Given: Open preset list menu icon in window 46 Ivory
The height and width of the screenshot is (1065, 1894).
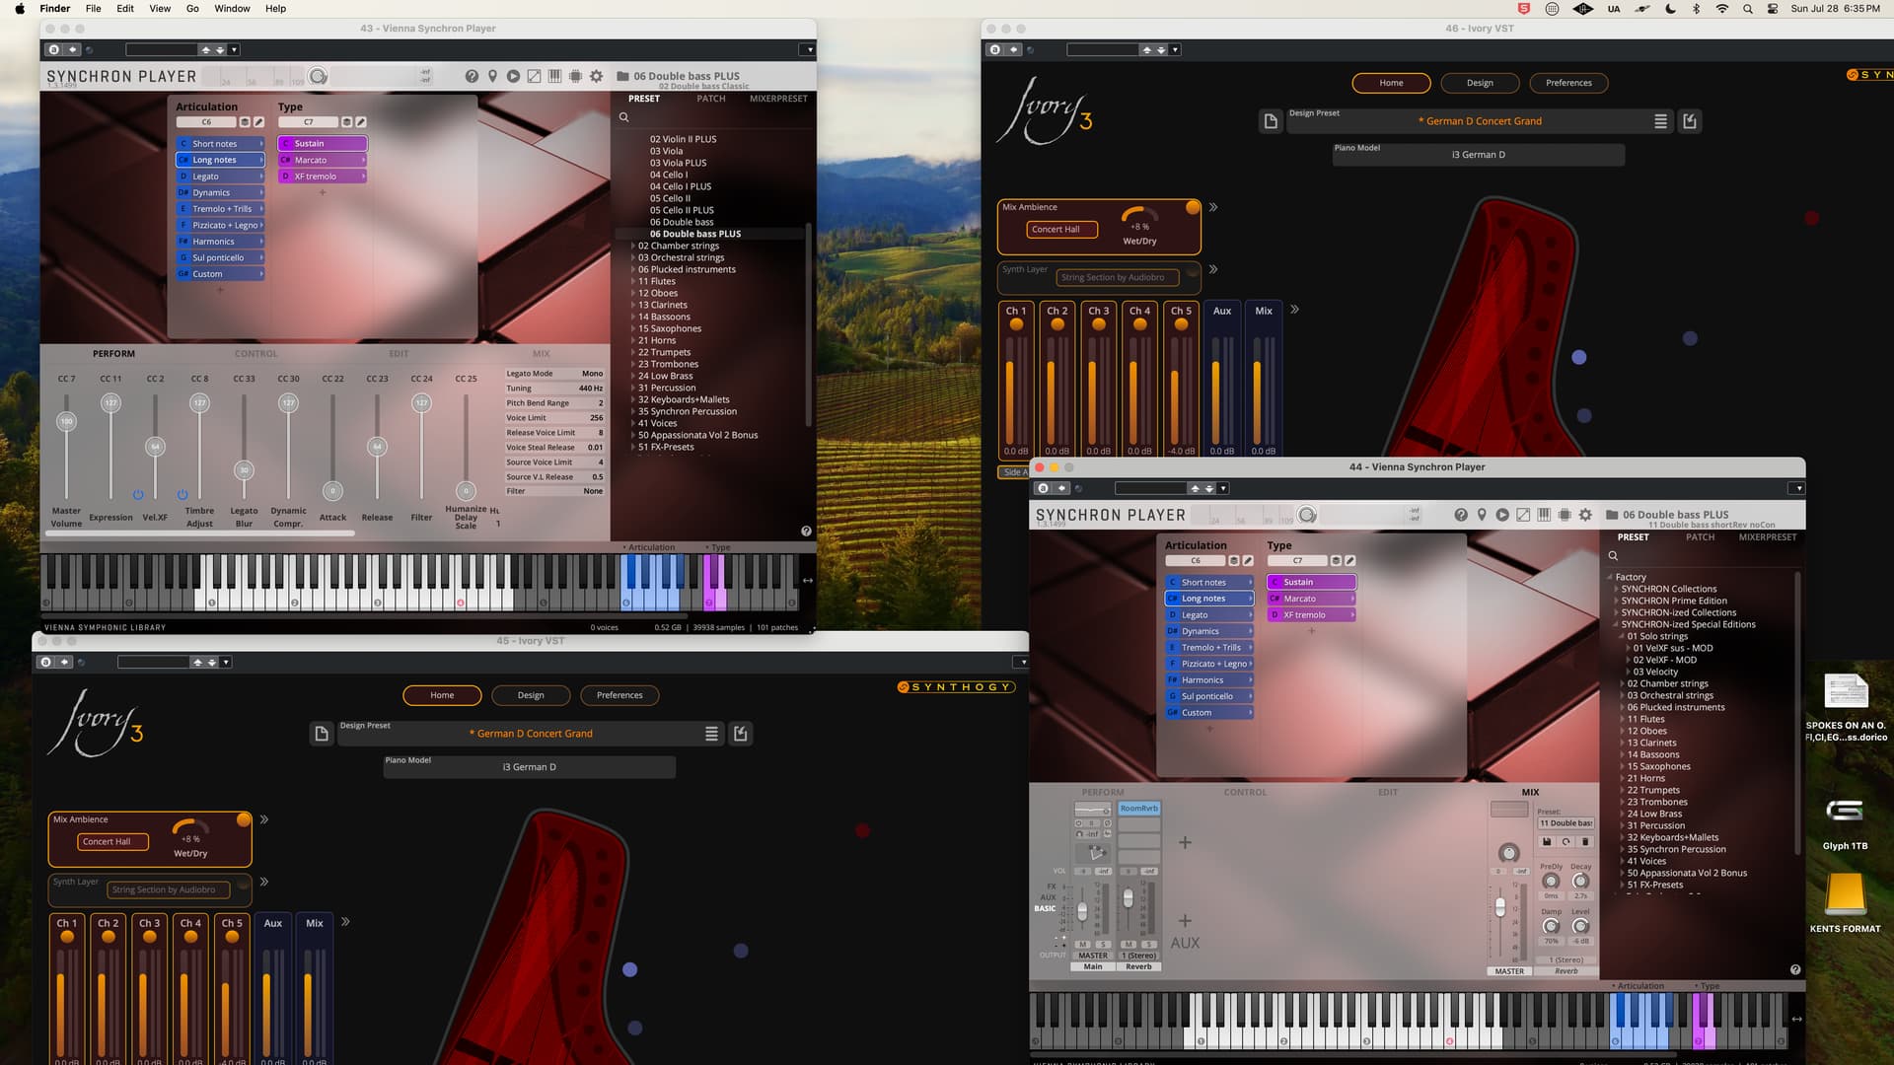Looking at the screenshot, I should tap(1660, 121).
